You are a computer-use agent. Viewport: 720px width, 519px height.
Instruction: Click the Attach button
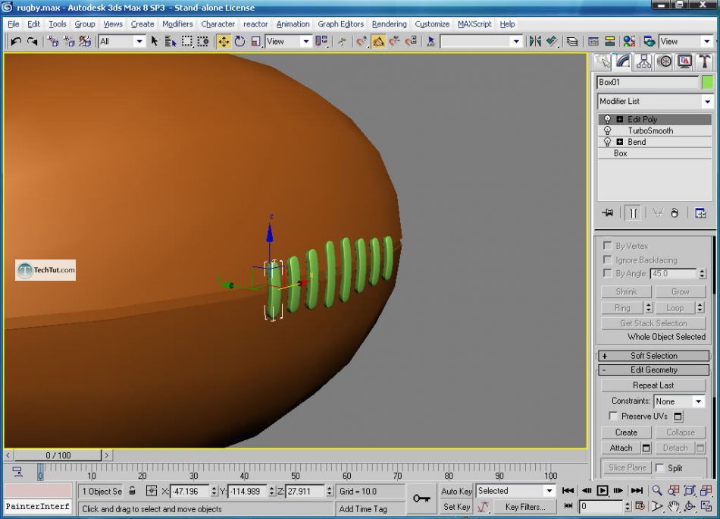point(621,448)
